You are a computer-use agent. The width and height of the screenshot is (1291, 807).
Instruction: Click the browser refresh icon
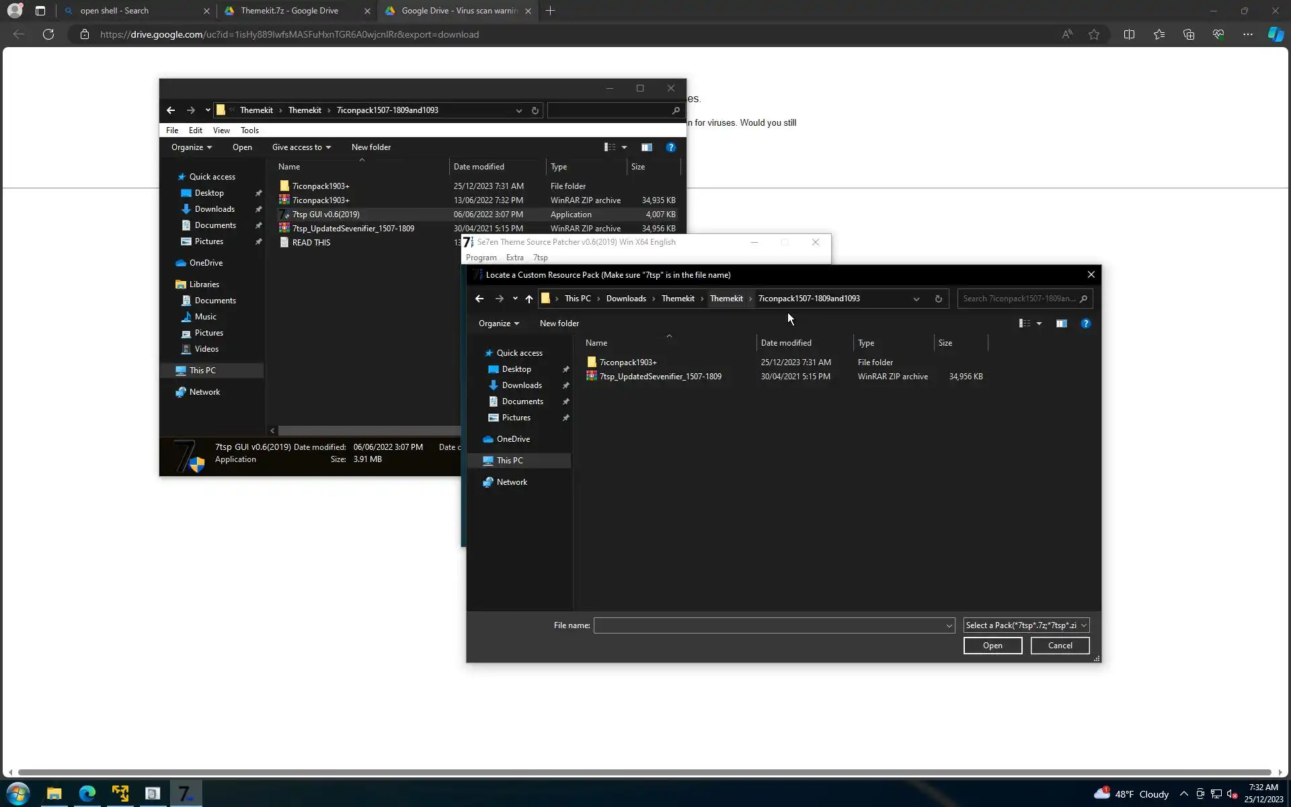pyautogui.click(x=48, y=34)
